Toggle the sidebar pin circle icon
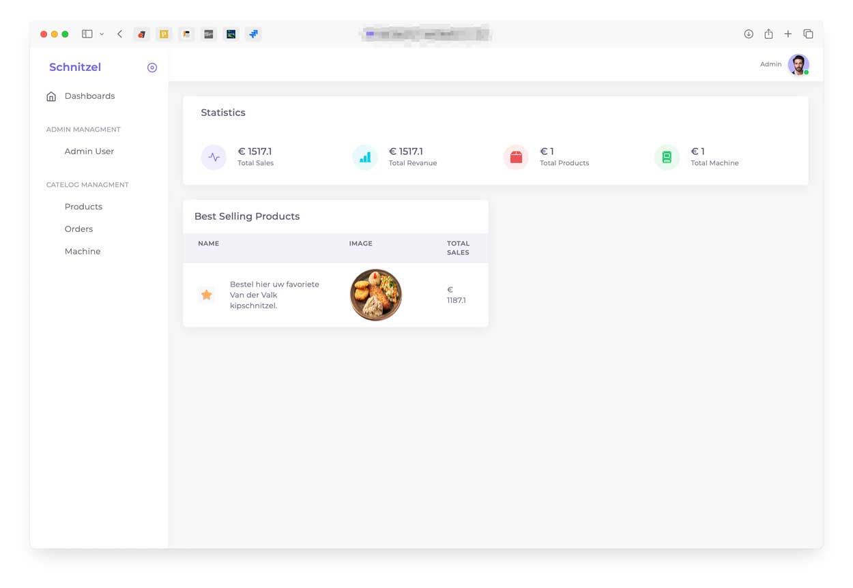 click(152, 68)
